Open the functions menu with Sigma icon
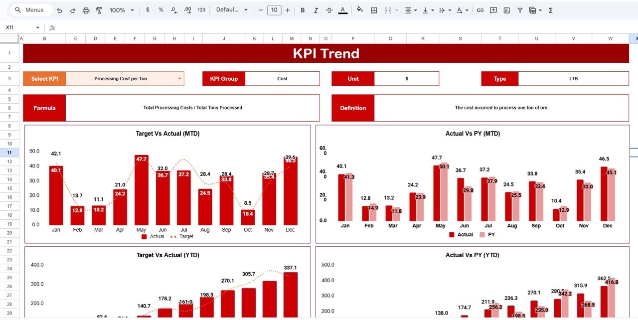 551,10
